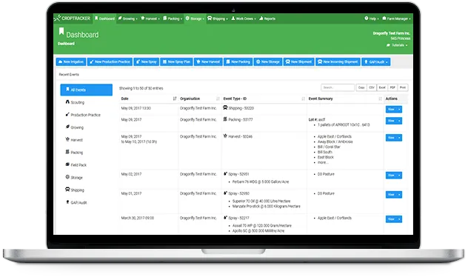This screenshot has width=468, height=280.
Task: Open dropdown arrow for Spray - 52951 row
Action: (399, 176)
